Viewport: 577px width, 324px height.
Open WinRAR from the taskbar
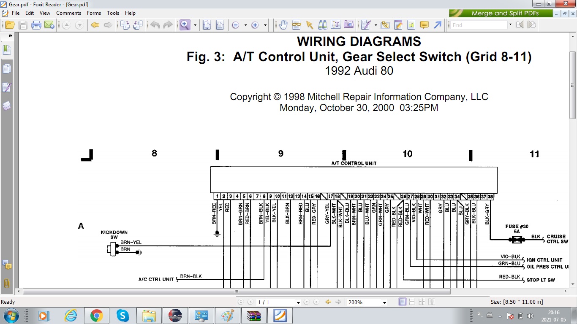[253, 316]
